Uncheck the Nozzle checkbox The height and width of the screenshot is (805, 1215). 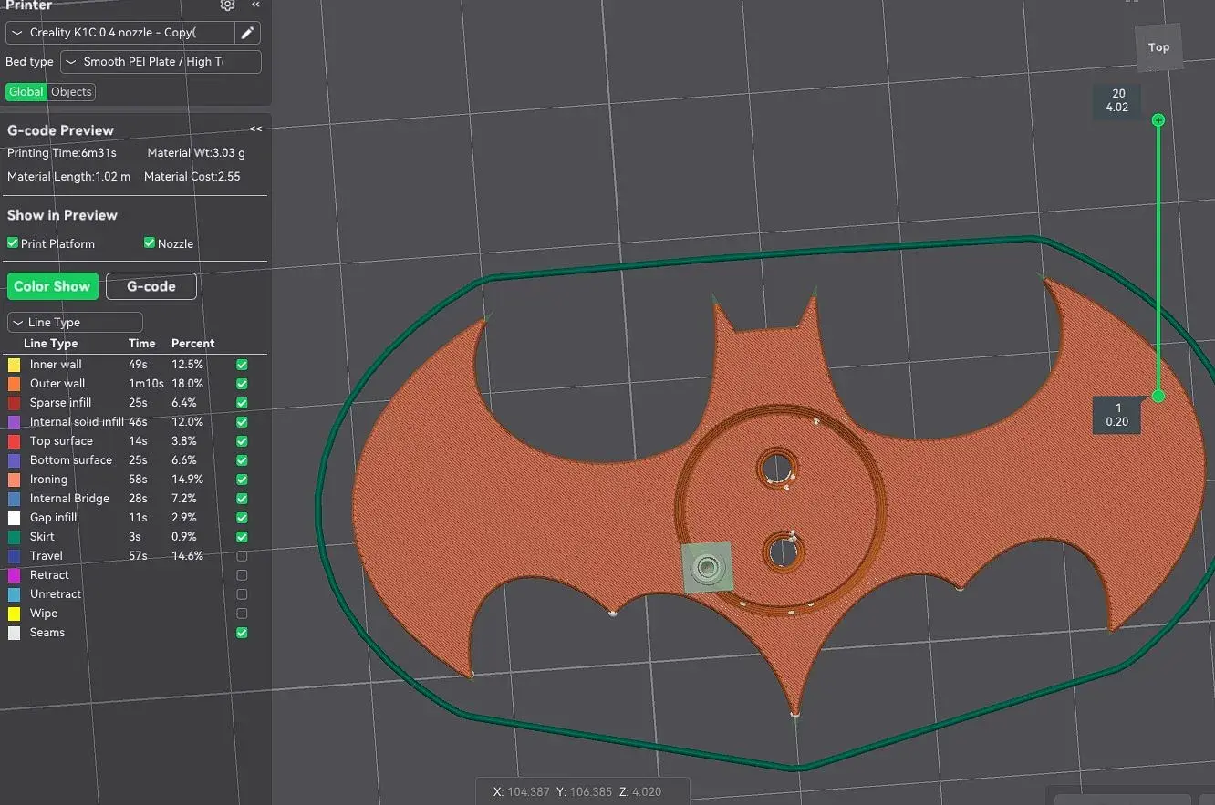tap(150, 243)
